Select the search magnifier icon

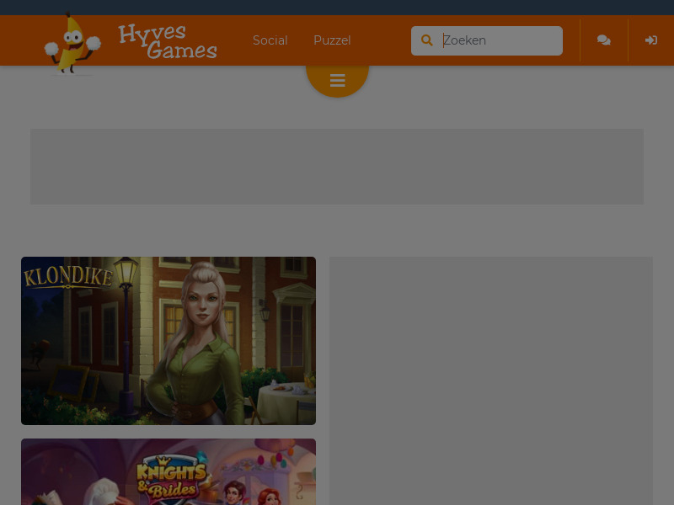(427, 40)
